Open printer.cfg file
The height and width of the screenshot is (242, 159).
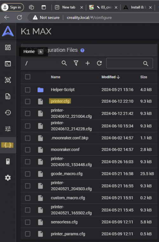[60, 101]
